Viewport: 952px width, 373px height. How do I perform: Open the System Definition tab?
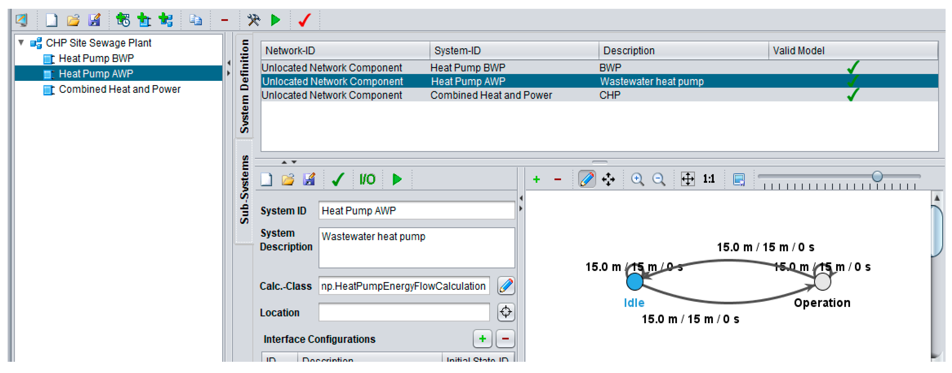click(x=244, y=86)
